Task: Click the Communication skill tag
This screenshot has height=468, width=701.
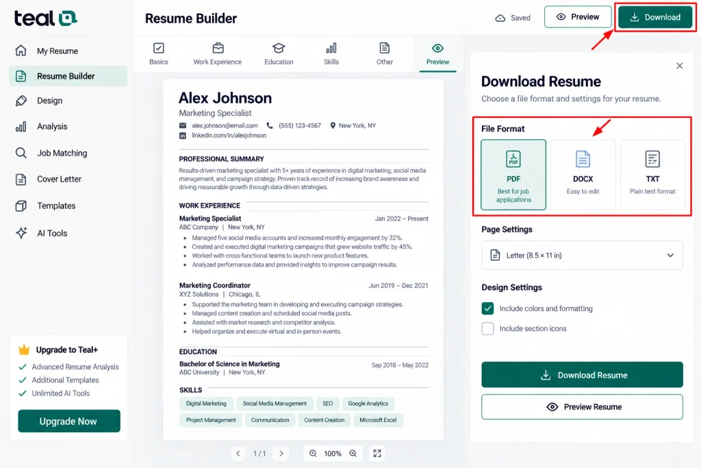Action: click(x=270, y=420)
